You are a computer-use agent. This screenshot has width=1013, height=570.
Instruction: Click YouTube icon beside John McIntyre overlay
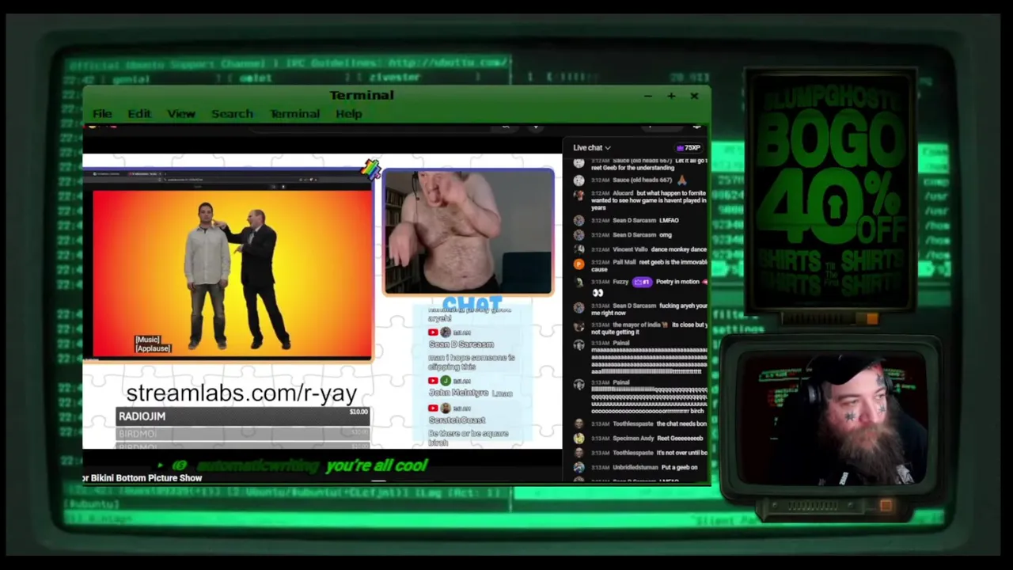[x=433, y=381]
